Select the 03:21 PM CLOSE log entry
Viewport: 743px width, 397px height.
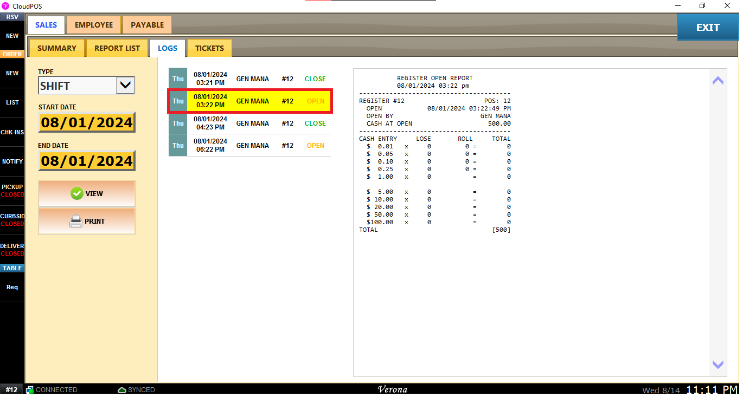pyautogui.click(x=249, y=79)
